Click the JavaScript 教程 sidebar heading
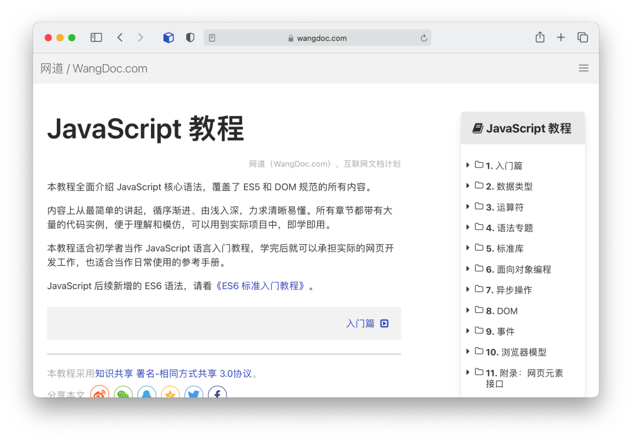Viewport: 632px width, 441px height. [x=523, y=128]
